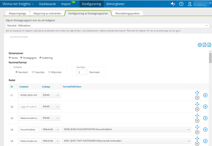Add a row after L2
This screenshot has height=146, width=212.
(205, 107)
